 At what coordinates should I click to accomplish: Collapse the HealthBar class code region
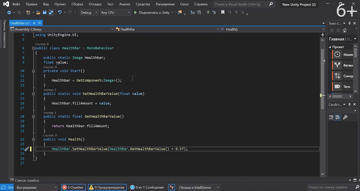[33, 48]
